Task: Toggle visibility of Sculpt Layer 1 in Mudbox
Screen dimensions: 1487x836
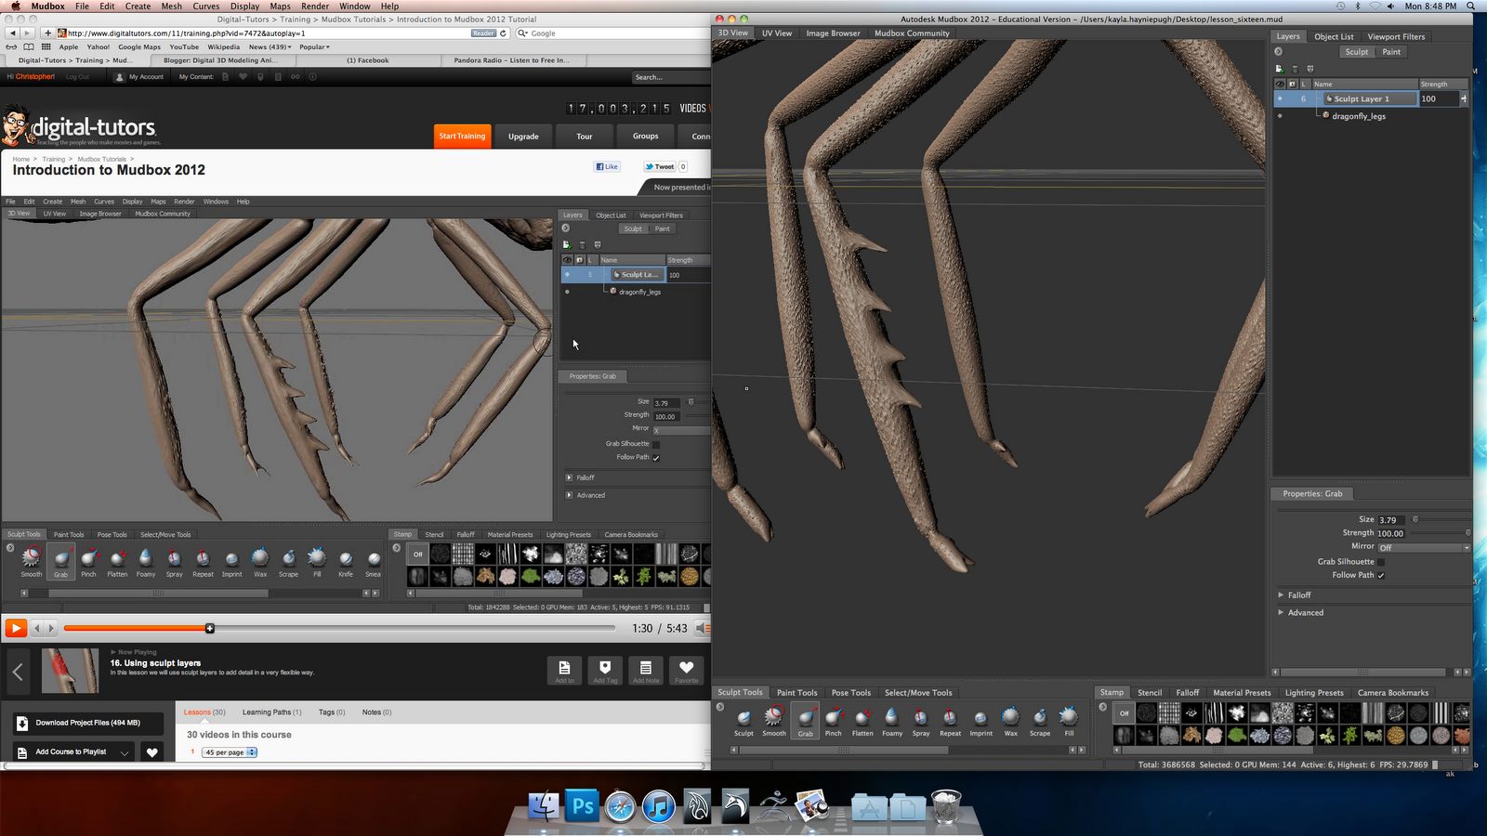Action: (x=1280, y=98)
